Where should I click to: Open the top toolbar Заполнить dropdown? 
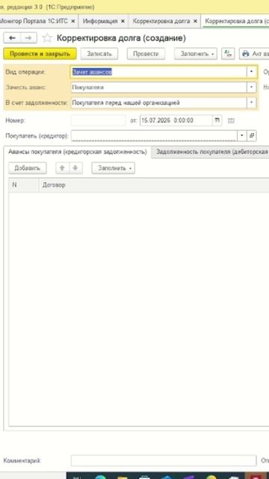196,54
